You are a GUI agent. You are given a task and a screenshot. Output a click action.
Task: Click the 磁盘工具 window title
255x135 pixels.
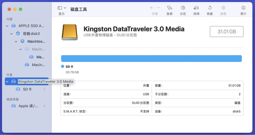click(79, 9)
